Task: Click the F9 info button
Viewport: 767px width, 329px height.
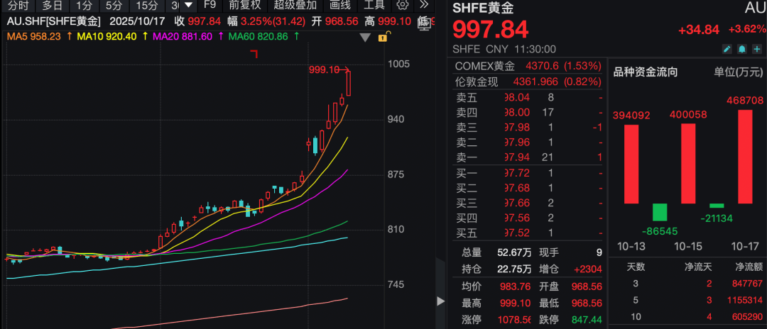Action: 210,5
